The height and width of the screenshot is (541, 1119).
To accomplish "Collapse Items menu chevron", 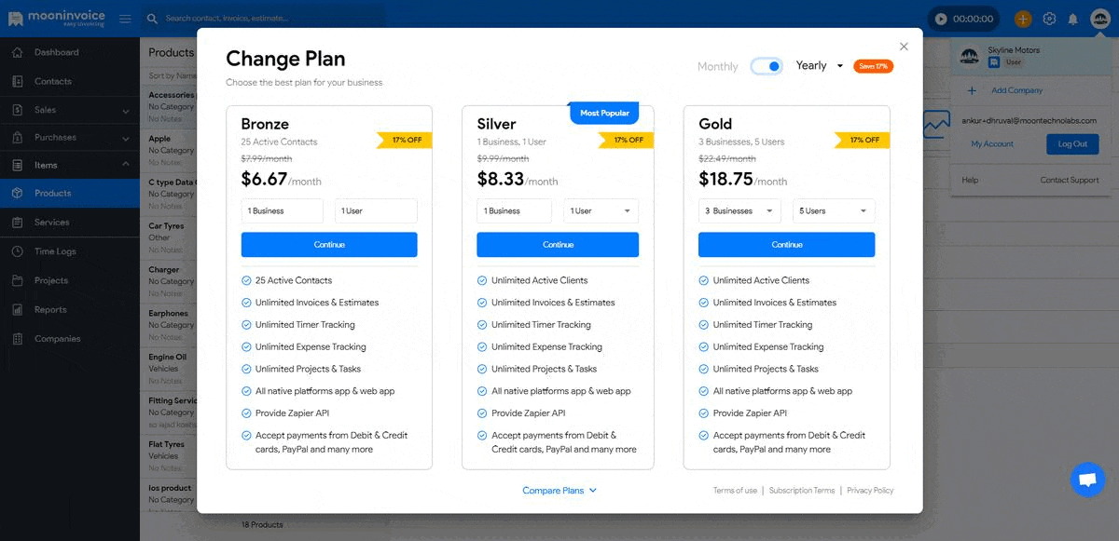I will [126, 165].
